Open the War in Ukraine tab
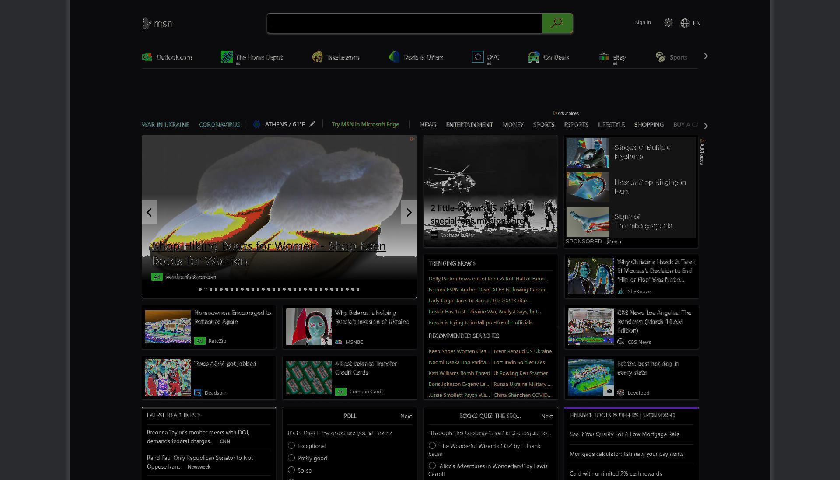Image resolution: width=840 pixels, height=480 pixels. pyautogui.click(x=165, y=124)
